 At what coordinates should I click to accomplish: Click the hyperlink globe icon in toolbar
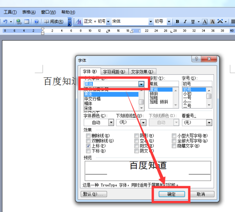point(19,22)
